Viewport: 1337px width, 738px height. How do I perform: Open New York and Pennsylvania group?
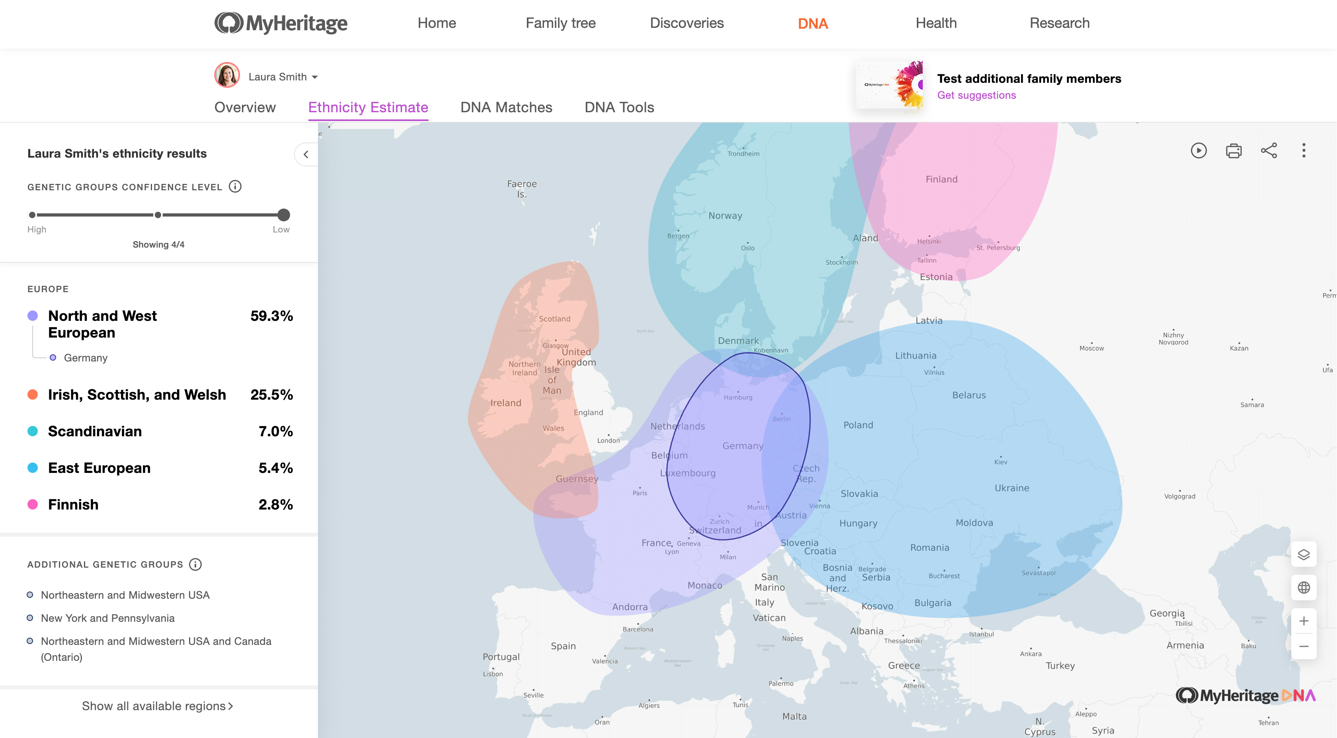tap(107, 618)
